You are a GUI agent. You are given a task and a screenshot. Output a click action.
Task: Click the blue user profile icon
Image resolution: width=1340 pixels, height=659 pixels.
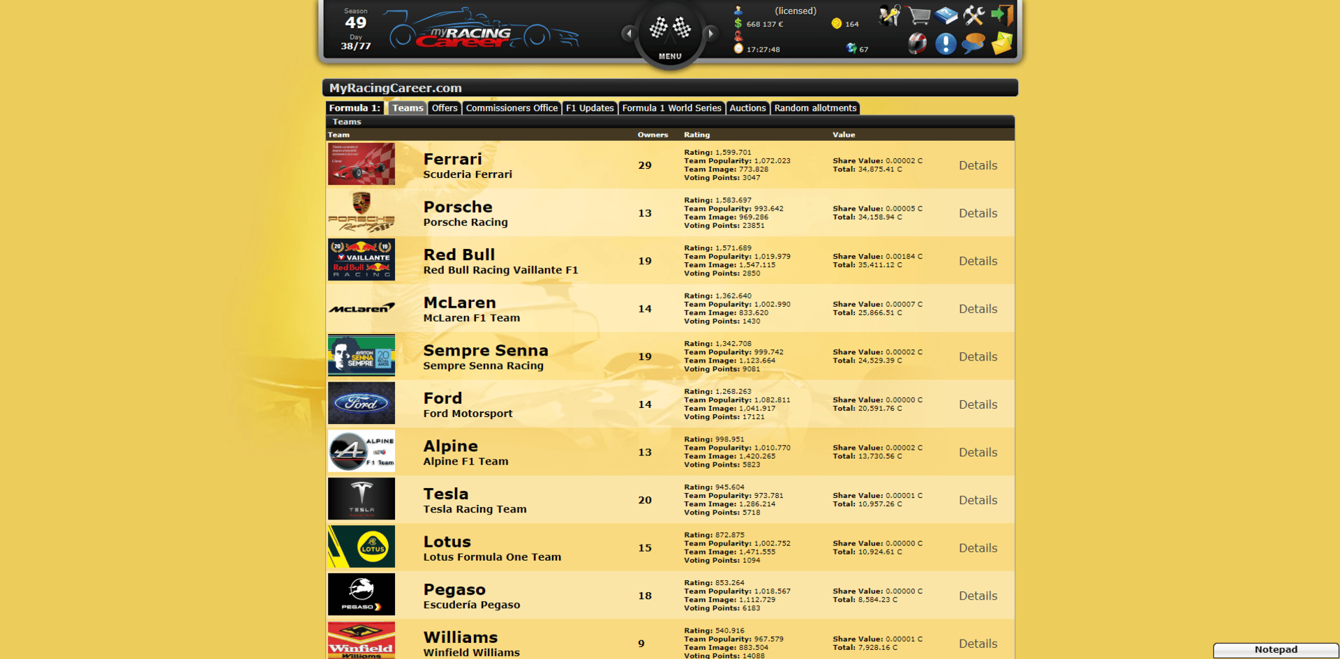(x=738, y=10)
